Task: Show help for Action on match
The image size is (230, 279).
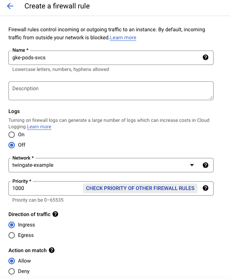Action: point(52,250)
